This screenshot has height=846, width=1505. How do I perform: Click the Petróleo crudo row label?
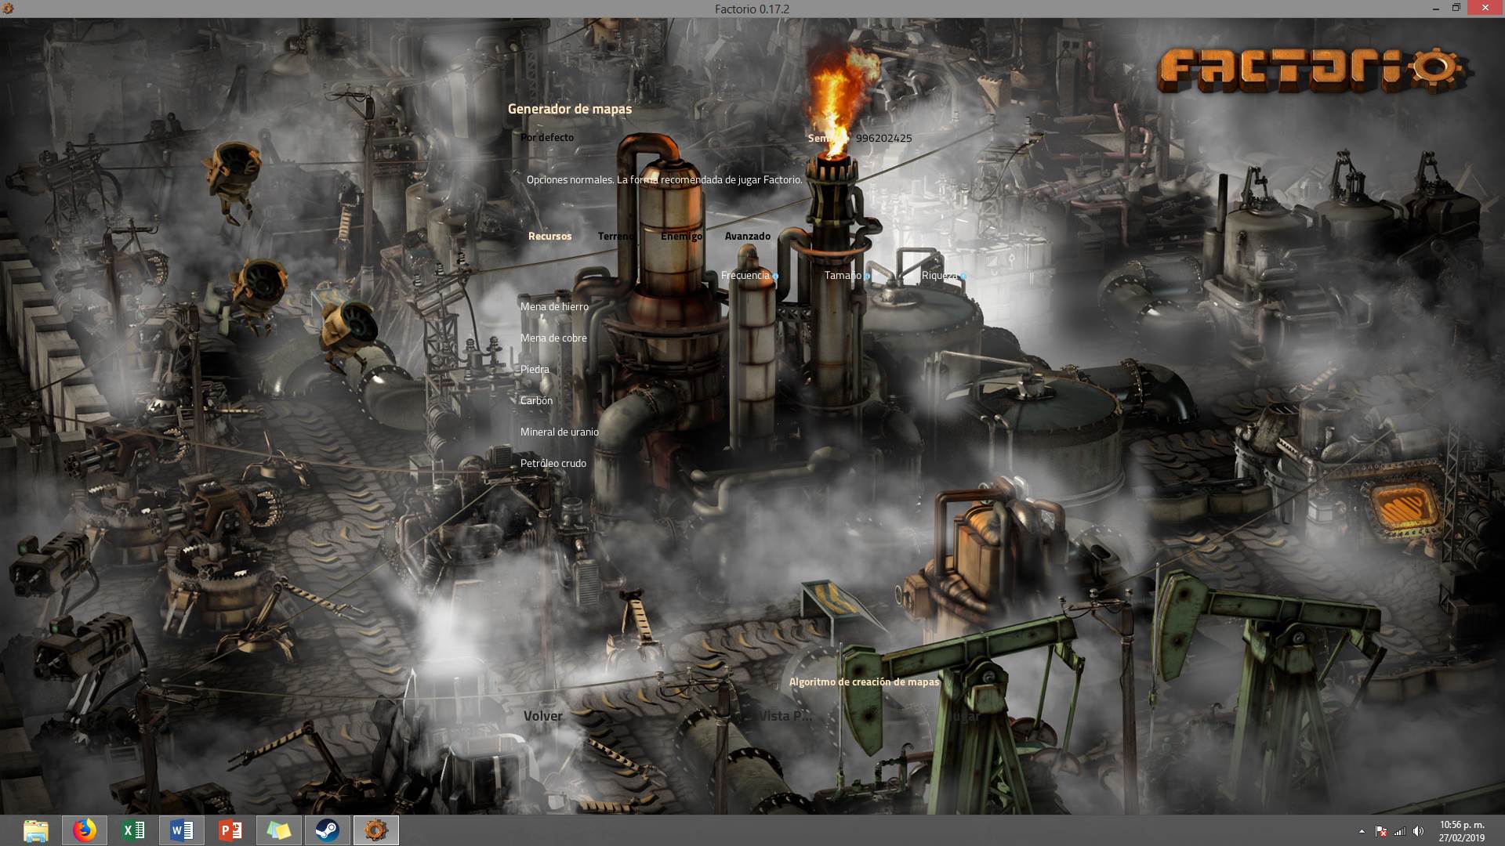[x=553, y=463]
